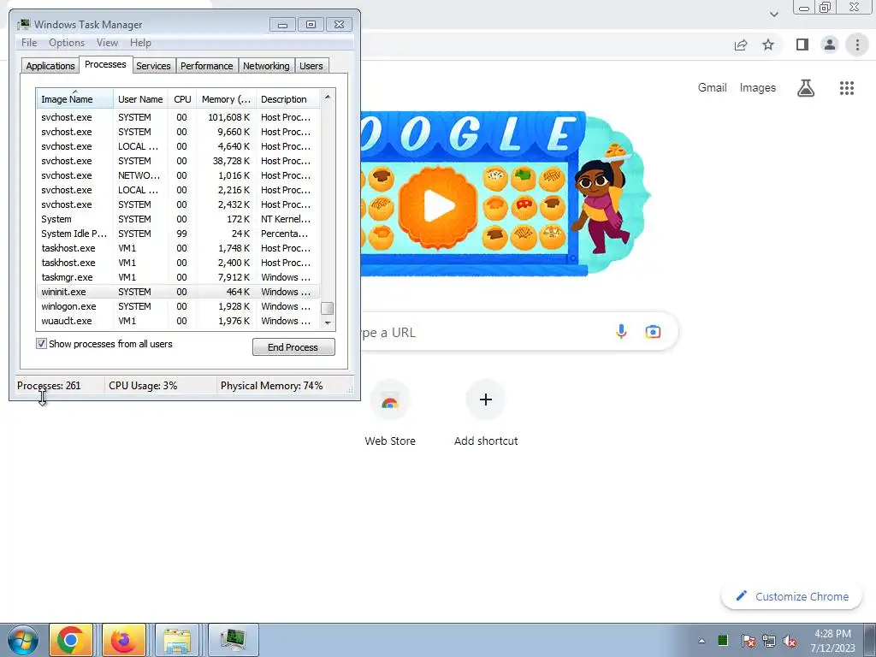876x657 pixels.
Task: Open the clock showing 4:28 PM
Action: 832,641
